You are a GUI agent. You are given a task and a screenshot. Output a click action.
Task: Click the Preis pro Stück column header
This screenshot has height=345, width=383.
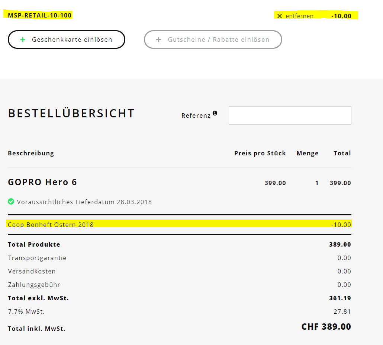(260, 153)
